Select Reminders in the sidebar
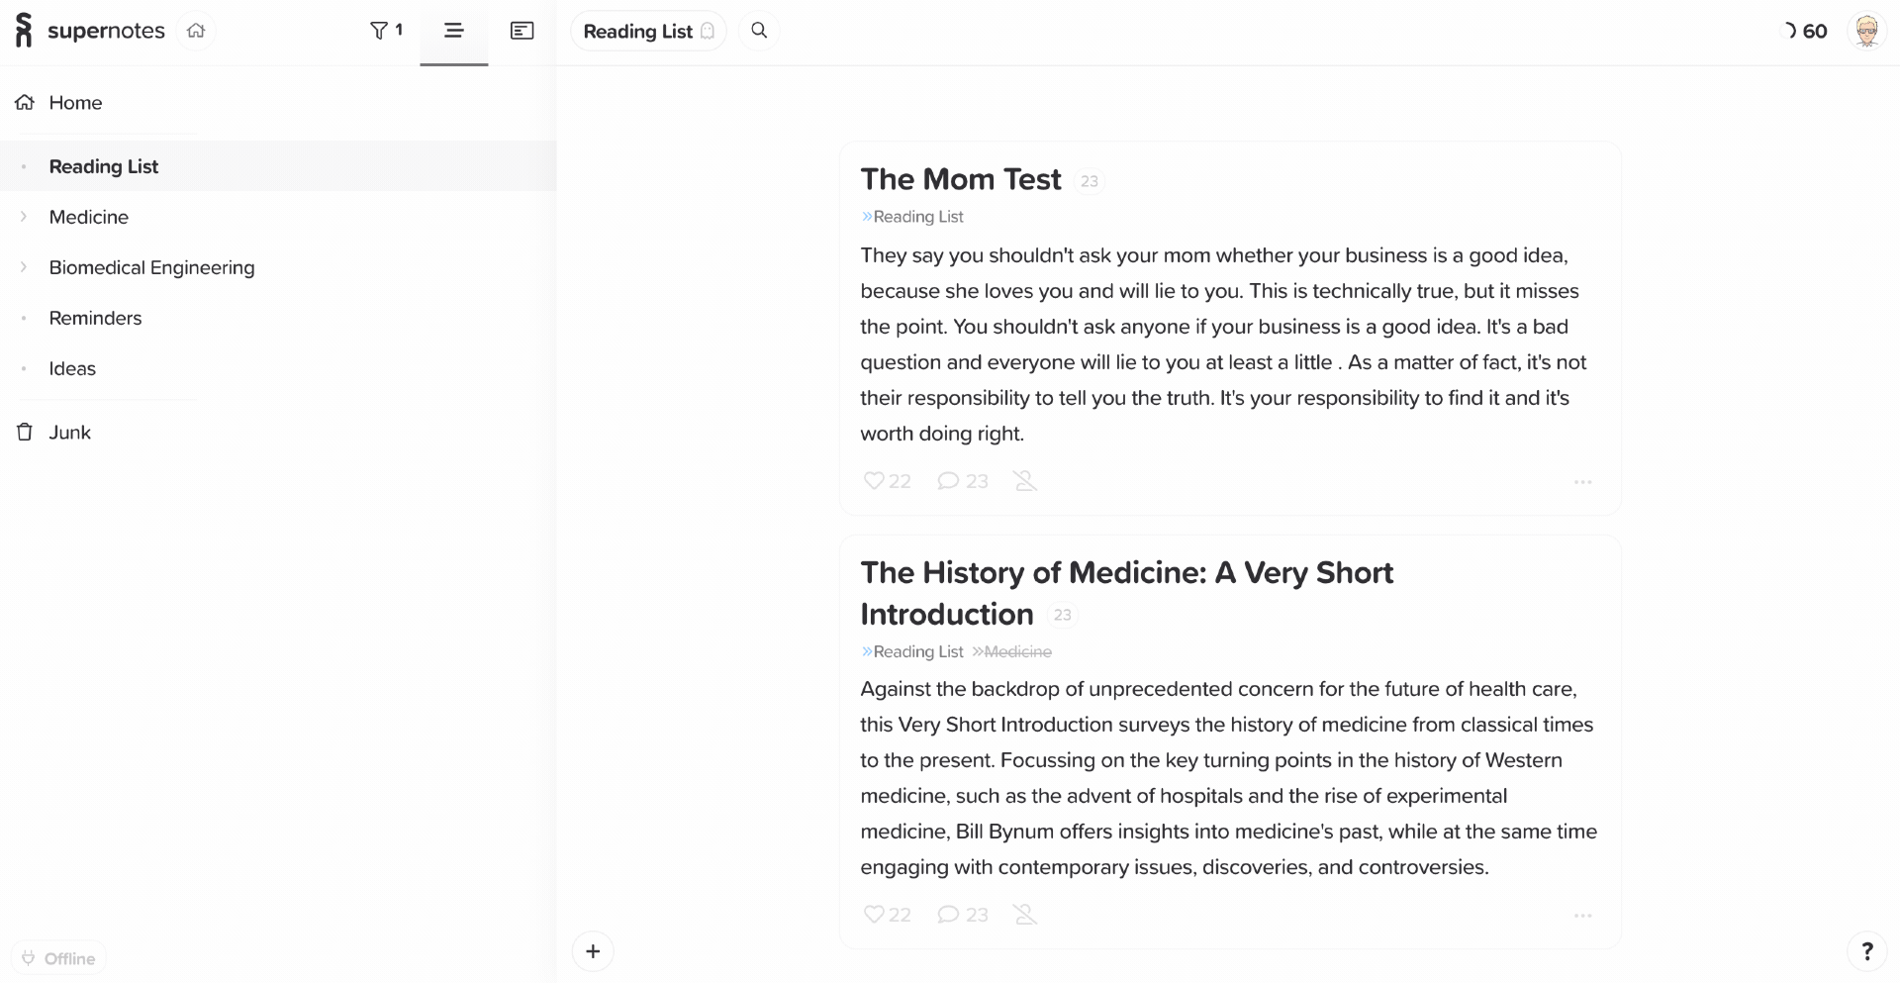 [95, 318]
